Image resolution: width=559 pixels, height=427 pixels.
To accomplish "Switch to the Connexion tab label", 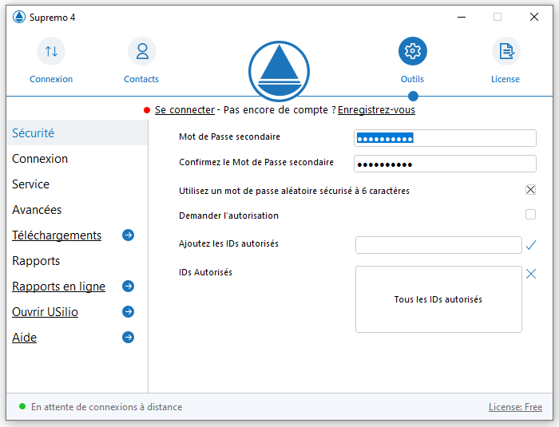I will click(x=51, y=79).
